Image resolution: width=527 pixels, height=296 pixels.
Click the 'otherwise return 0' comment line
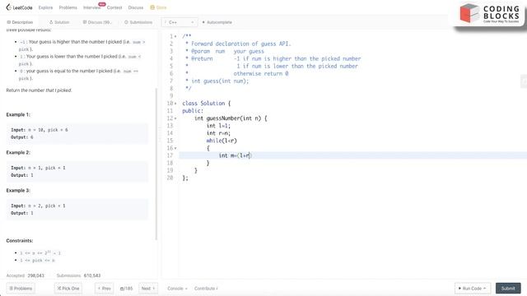[261, 73]
